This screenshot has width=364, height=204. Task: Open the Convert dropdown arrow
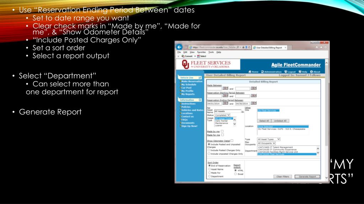195,56
